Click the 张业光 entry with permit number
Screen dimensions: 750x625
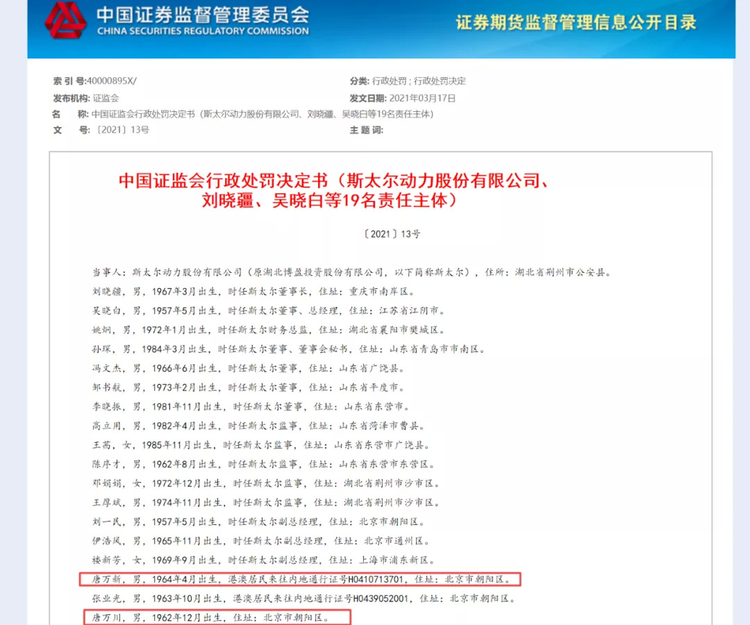[x=304, y=598]
